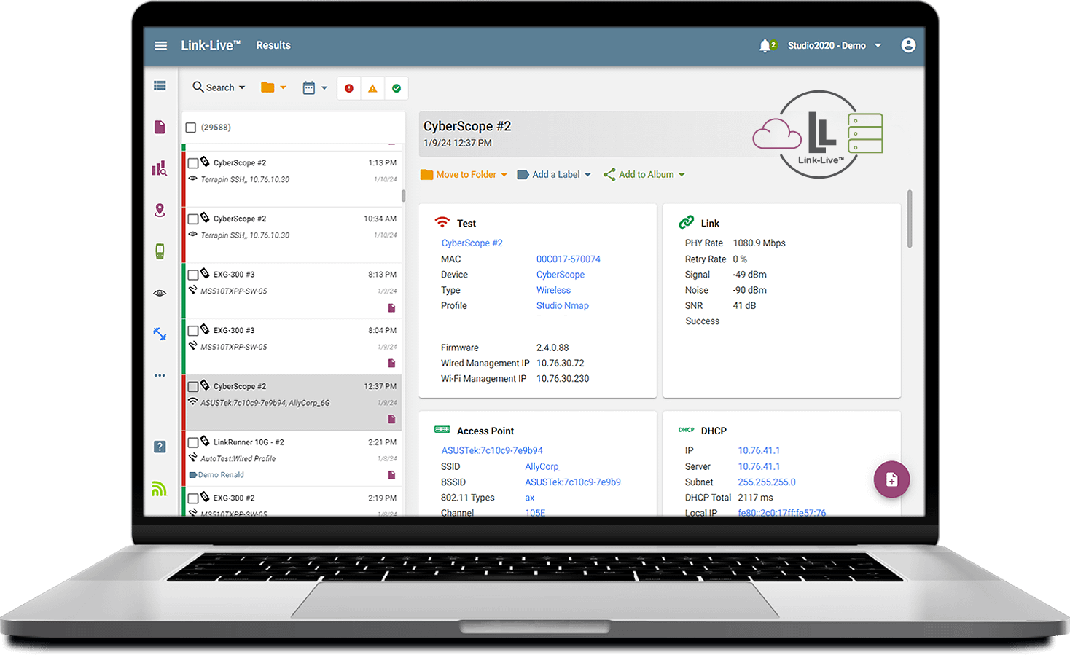Click the purple floating add report button

(891, 479)
